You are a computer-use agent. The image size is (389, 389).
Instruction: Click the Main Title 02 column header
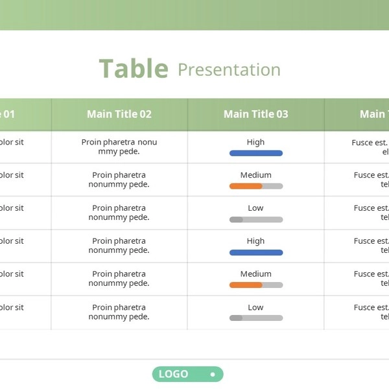119,114
